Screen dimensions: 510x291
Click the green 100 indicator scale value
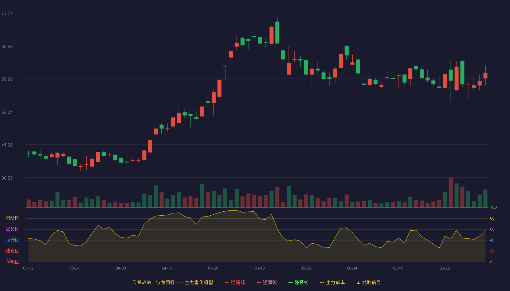pos(493,207)
